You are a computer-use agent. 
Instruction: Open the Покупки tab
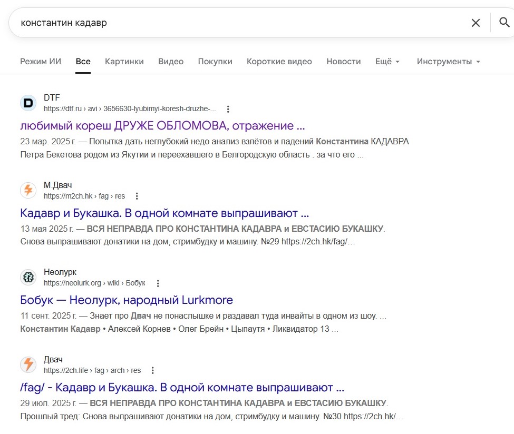215,62
